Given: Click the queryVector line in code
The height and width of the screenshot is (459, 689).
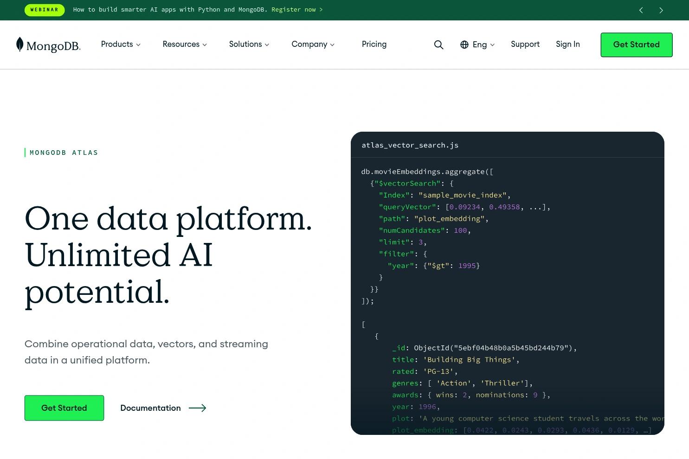Looking at the screenshot, I should [x=464, y=207].
